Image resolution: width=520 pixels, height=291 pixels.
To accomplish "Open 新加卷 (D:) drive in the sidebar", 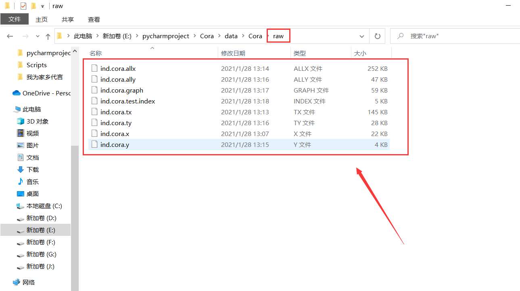I will 41,218.
